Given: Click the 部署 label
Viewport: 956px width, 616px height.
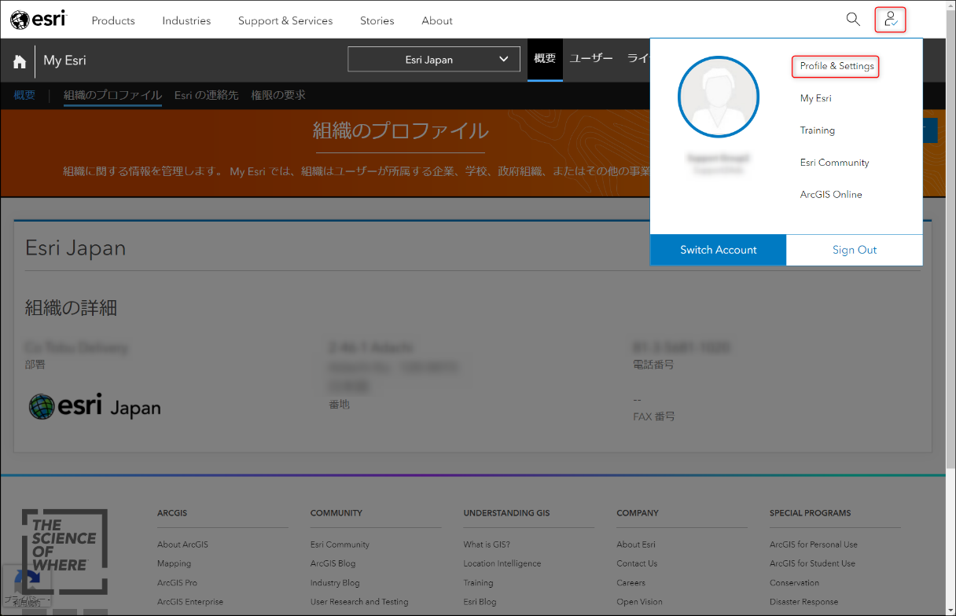Looking at the screenshot, I should click(35, 365).
